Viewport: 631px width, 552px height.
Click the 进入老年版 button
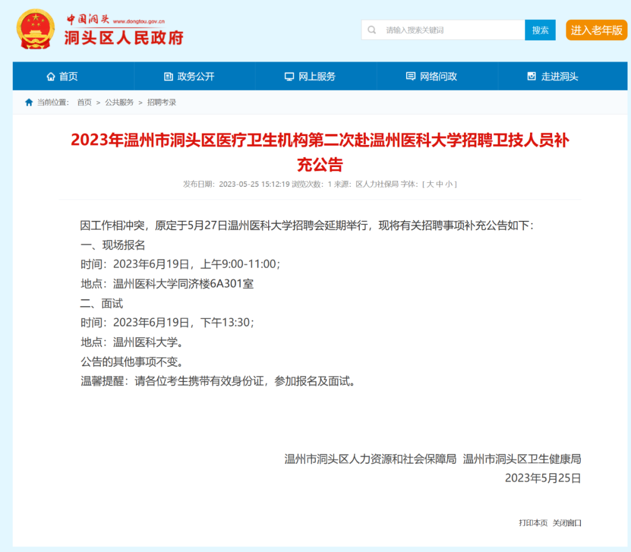tap(595, 29)
